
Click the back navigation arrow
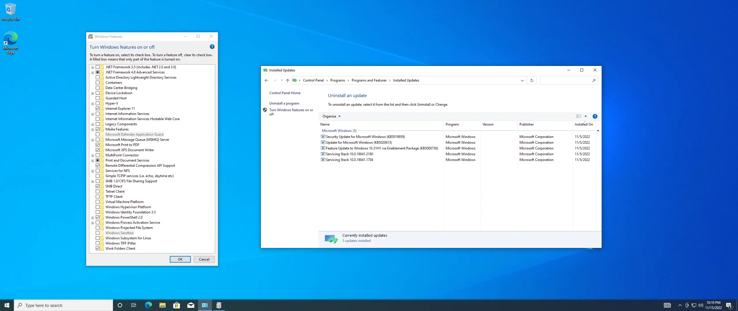pos(266,81)
